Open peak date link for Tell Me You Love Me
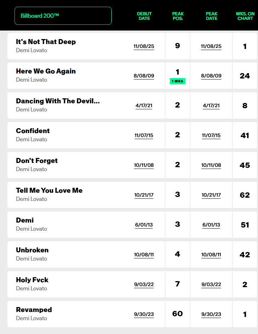Screen dimensions: 258x334 coord(211,195)
